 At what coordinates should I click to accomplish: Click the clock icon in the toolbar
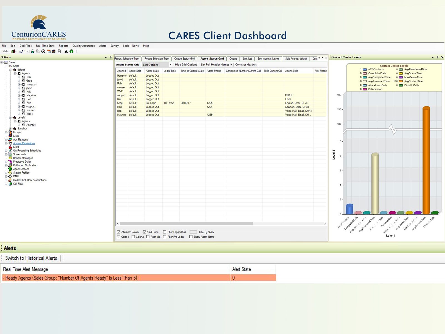(x=43, y=51)
